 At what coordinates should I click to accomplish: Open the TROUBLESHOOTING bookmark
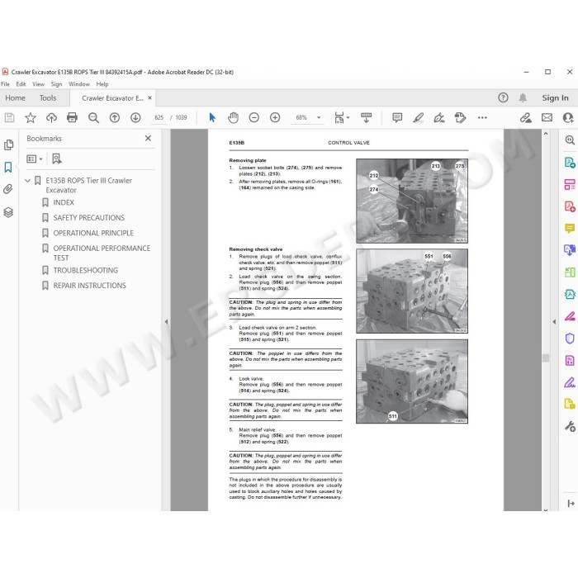coord(86,271)
